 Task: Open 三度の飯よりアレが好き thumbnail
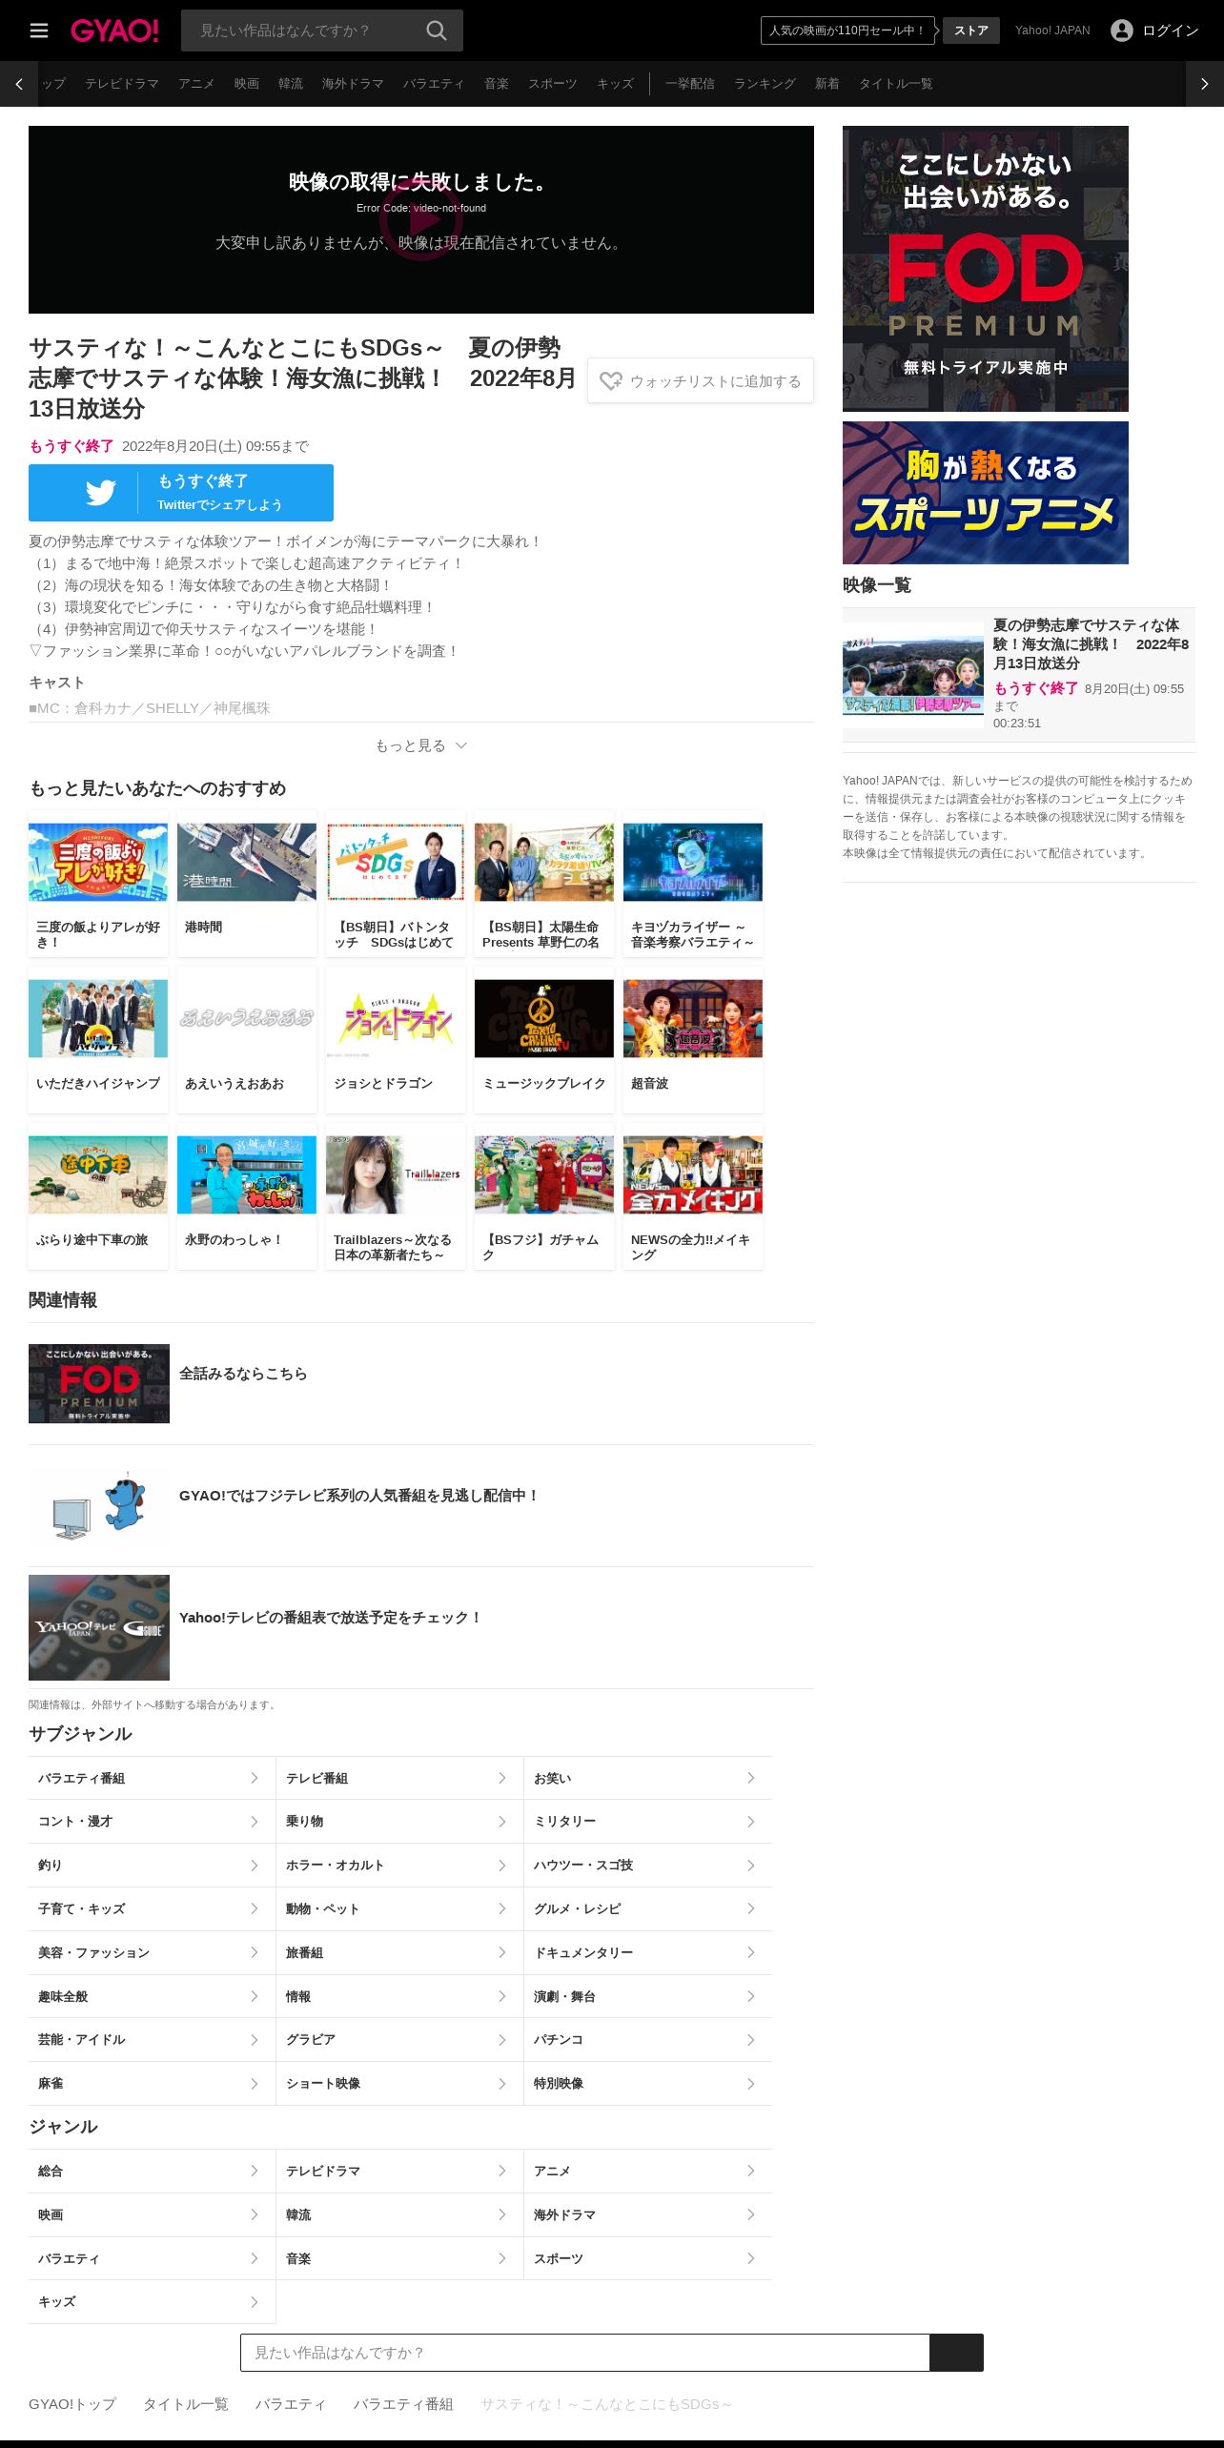click(98, 862)
